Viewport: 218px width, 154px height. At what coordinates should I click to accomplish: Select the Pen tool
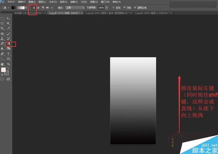pos(2,54)
